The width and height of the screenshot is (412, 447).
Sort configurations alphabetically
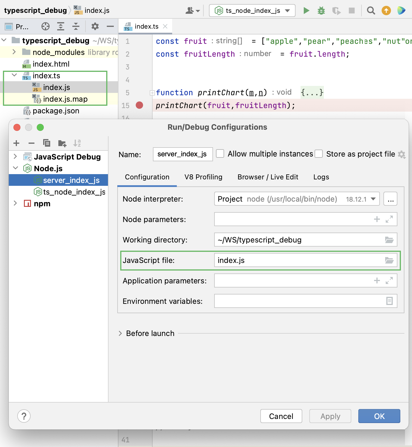click(x=77, y=143)
